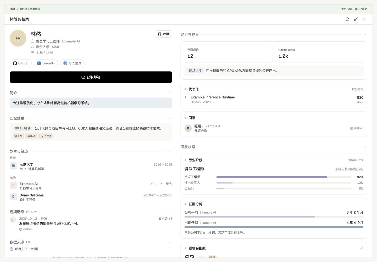
Task: Open Example Inference Runtime project entry
Action: click(274, 100)
